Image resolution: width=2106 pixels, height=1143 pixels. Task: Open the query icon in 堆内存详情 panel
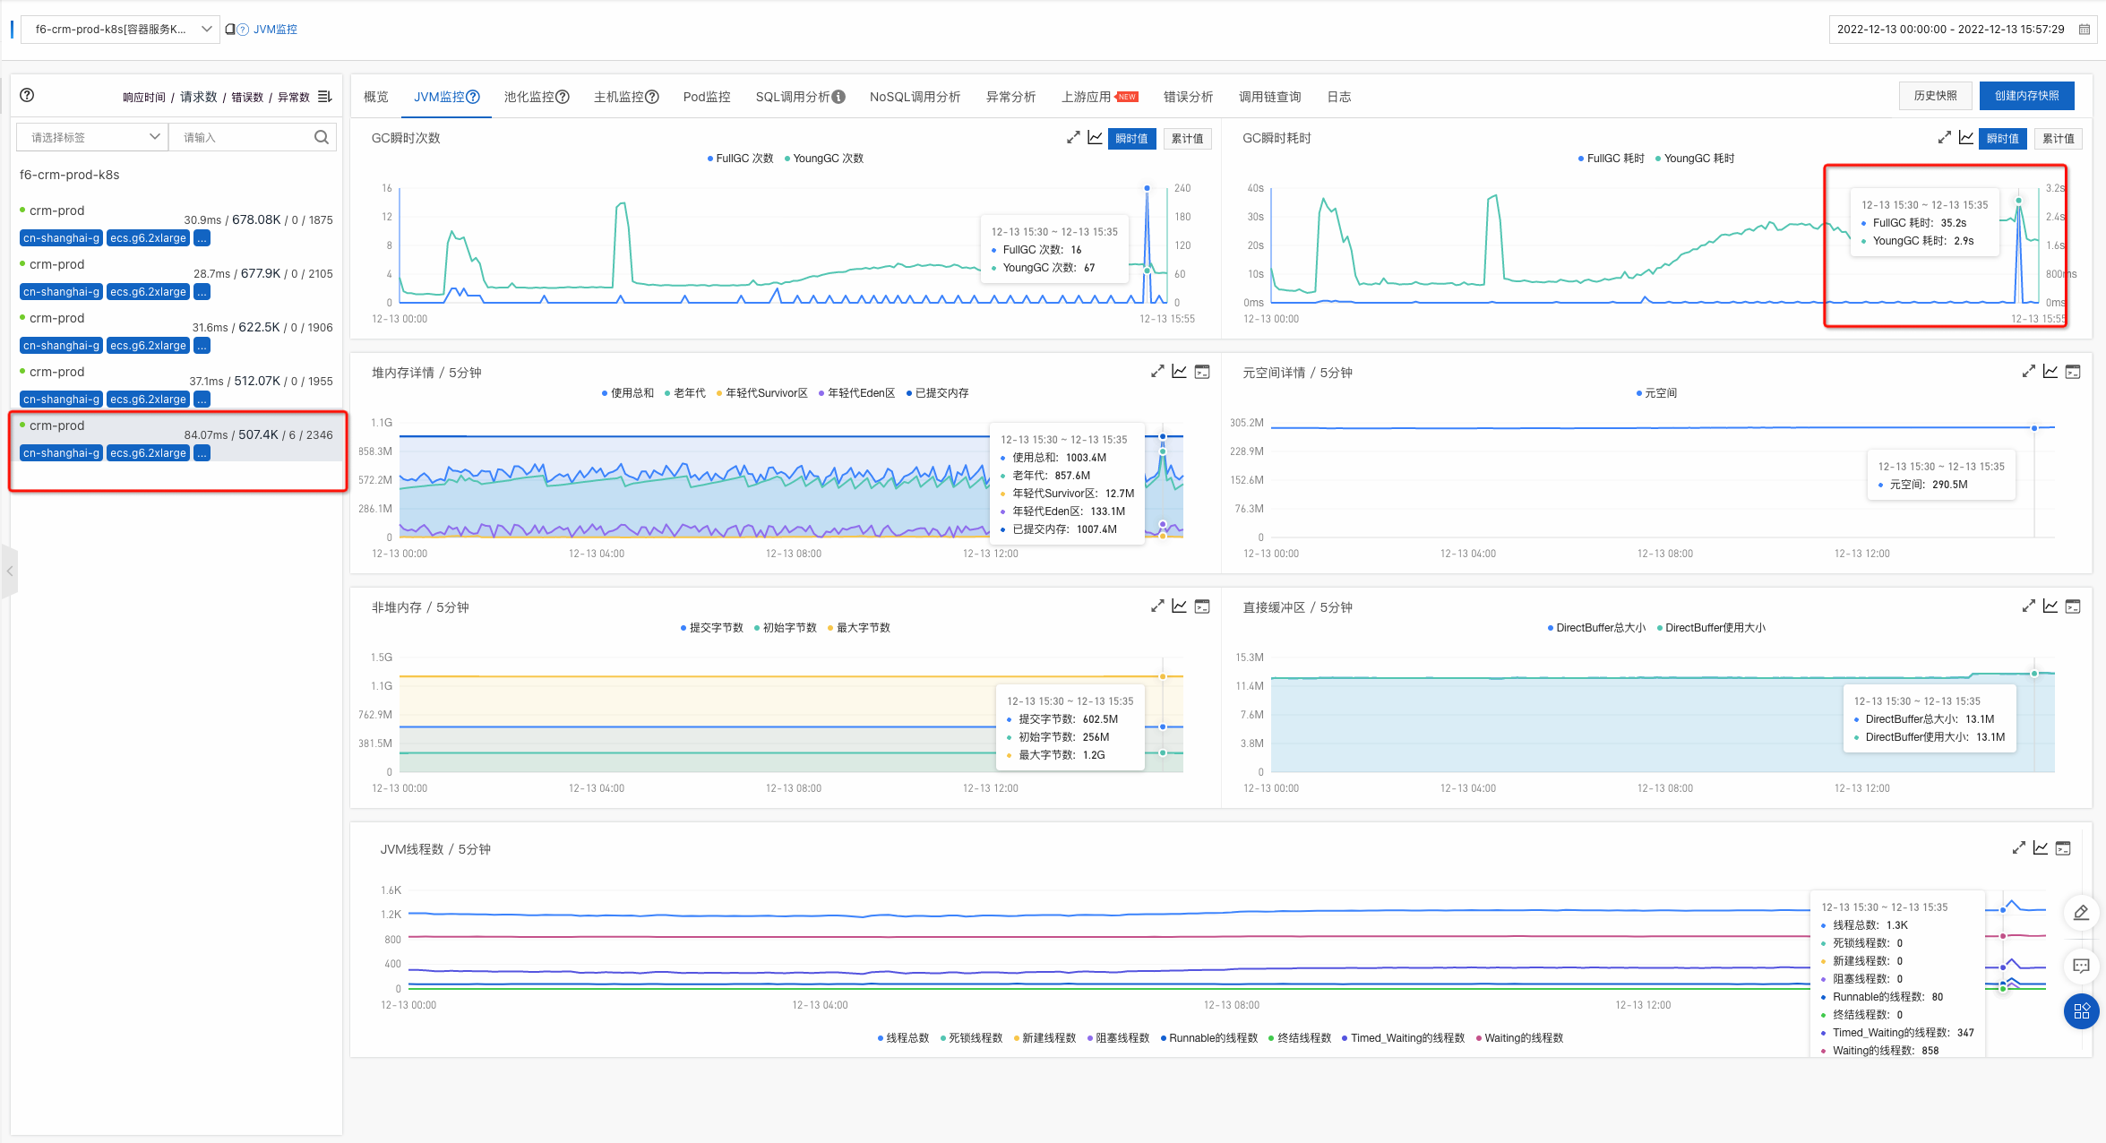[1202, 372]
